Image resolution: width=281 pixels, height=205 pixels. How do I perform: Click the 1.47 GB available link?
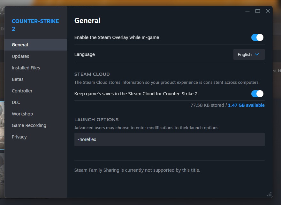tap(246, 105)
